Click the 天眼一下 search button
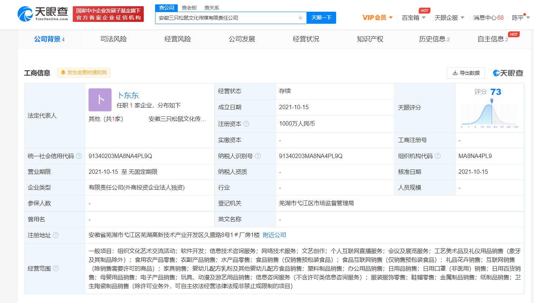The image size is (534, 303). (321, 18)
